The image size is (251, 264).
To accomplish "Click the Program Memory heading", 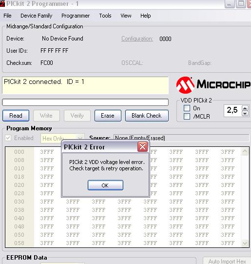I will [29, 128].
